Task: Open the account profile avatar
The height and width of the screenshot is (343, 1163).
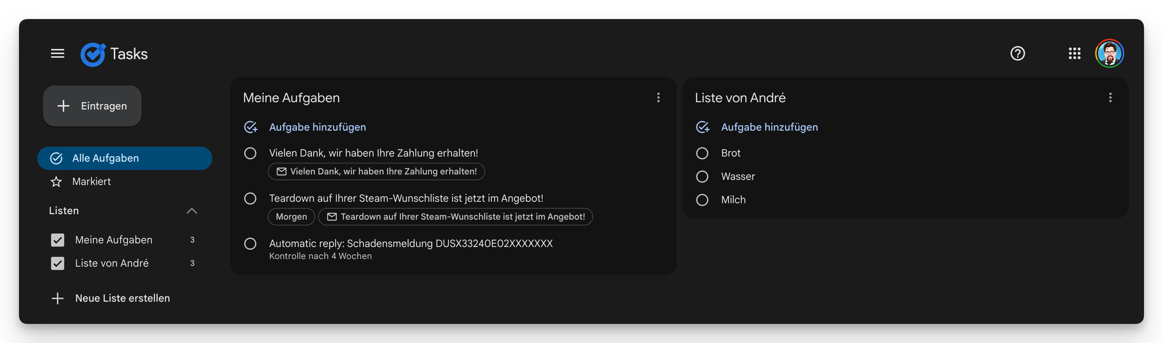Action: pos(1110,53)
